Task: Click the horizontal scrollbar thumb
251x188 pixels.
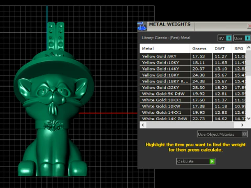Action: click(190, 125)
